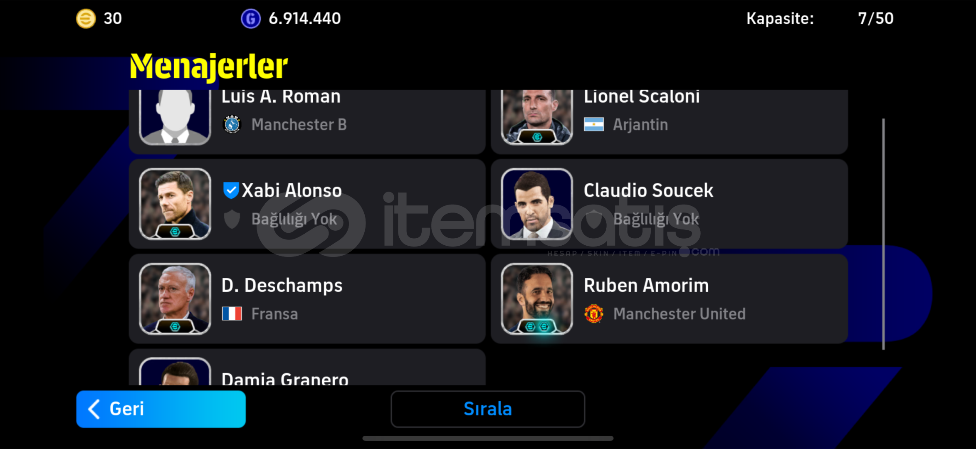976x449 pixels.
Task: Select Claudio Soucek's manager portrait
Action: pos(537,204)
